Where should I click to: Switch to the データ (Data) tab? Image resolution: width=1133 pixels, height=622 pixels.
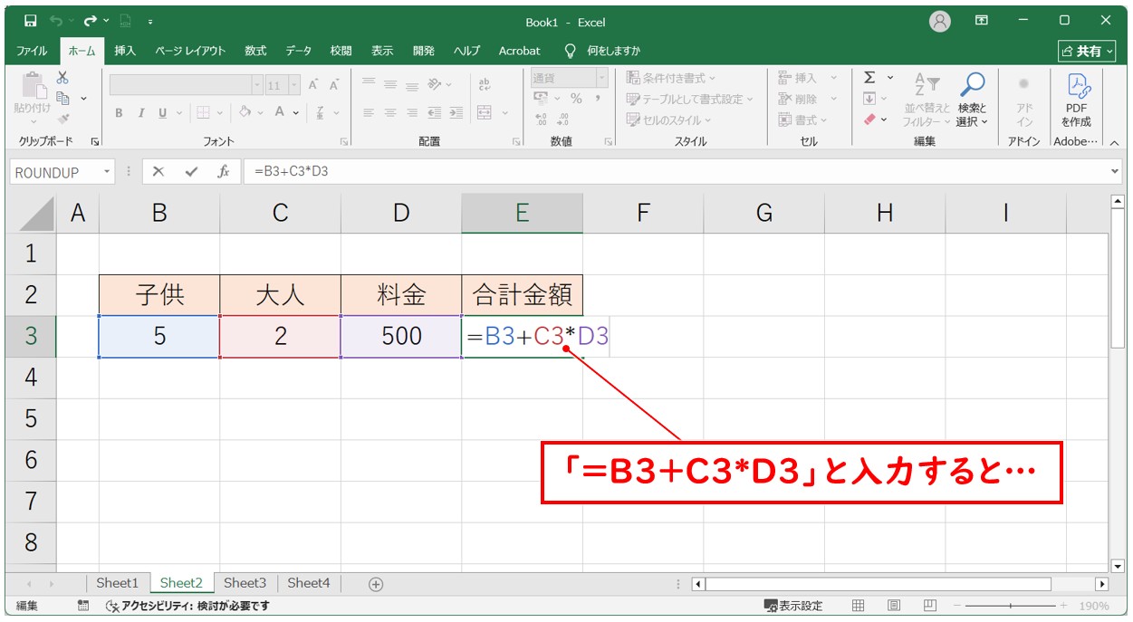coord(298,51)
